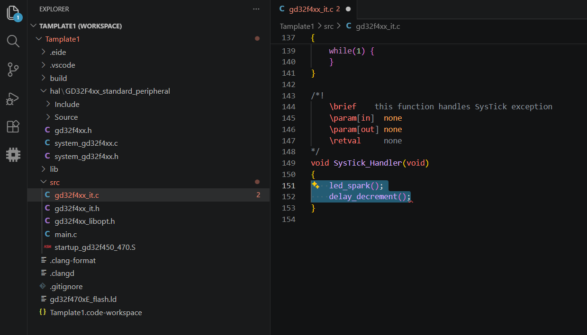Open the Embedded IDE chip icon

[13, 154]
